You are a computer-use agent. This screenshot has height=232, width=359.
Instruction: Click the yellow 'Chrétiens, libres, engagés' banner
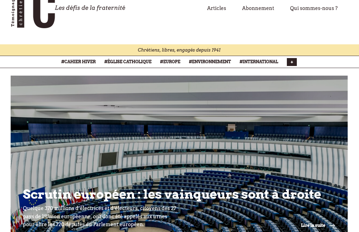pyautogui.click(x=179, y=50)
